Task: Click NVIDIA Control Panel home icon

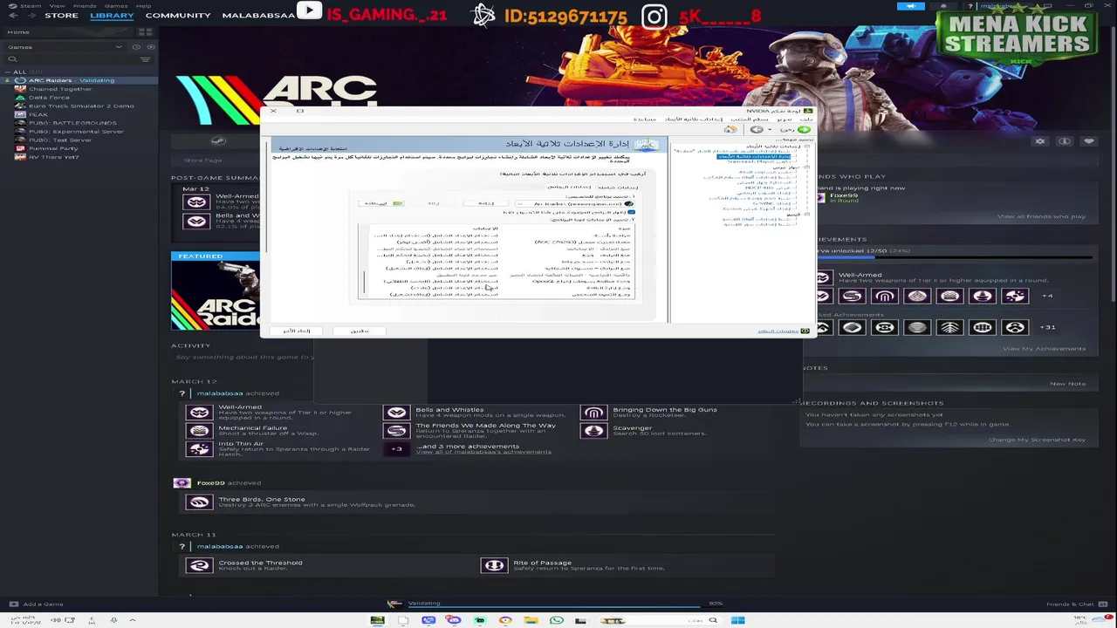Action: tap(730, 129)
